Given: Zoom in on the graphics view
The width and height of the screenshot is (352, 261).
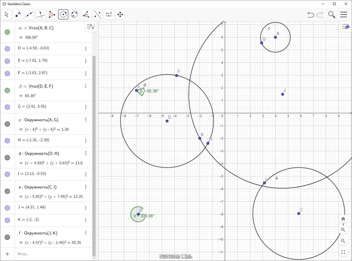Looking at the screenshot, I should 343,230.
